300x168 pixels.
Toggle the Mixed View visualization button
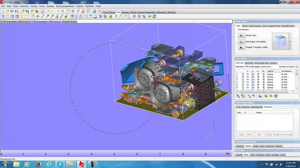point(241,36)
